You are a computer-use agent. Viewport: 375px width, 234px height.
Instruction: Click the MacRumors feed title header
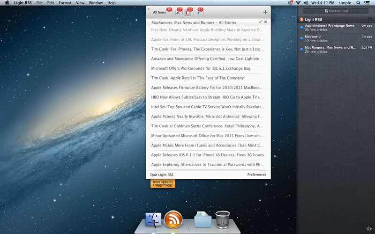(x=194, y=22)
